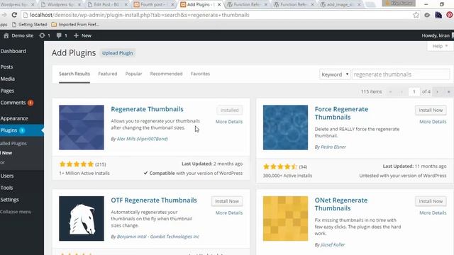Open ONet Regenerate Thumbnails title link
This screenshot has height=255, width=454.
[x=341, y=205]
